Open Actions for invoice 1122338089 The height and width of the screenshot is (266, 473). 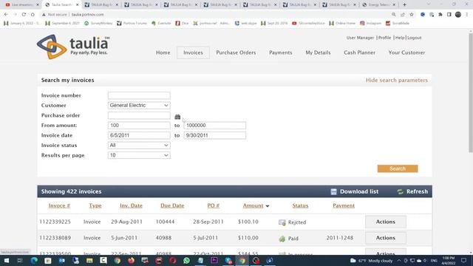coord(386,238)
